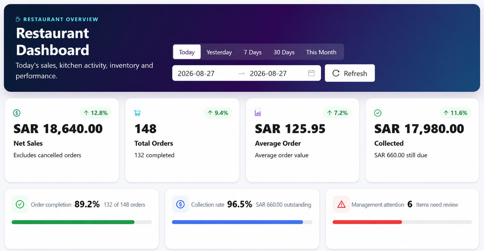This screenshot has height=251, width=484.
Task: Click the arrow between the two dates
Action: [241, 73]
